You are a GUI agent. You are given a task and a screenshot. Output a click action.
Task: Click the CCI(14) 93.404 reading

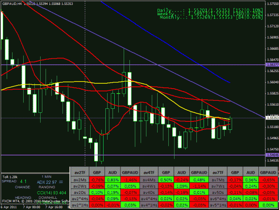coord(51,193)
